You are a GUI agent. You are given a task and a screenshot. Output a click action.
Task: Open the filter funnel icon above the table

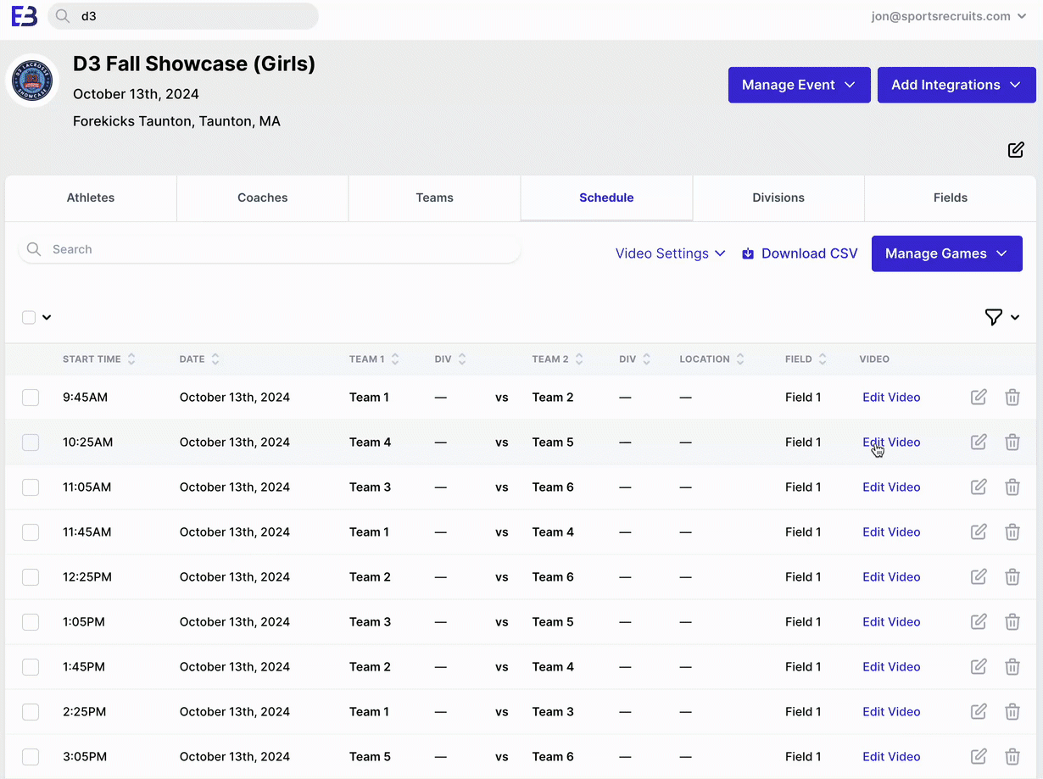pos(993,317)
